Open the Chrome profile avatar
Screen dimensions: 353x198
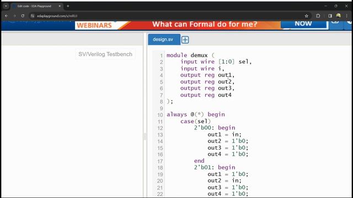point(338,16)
